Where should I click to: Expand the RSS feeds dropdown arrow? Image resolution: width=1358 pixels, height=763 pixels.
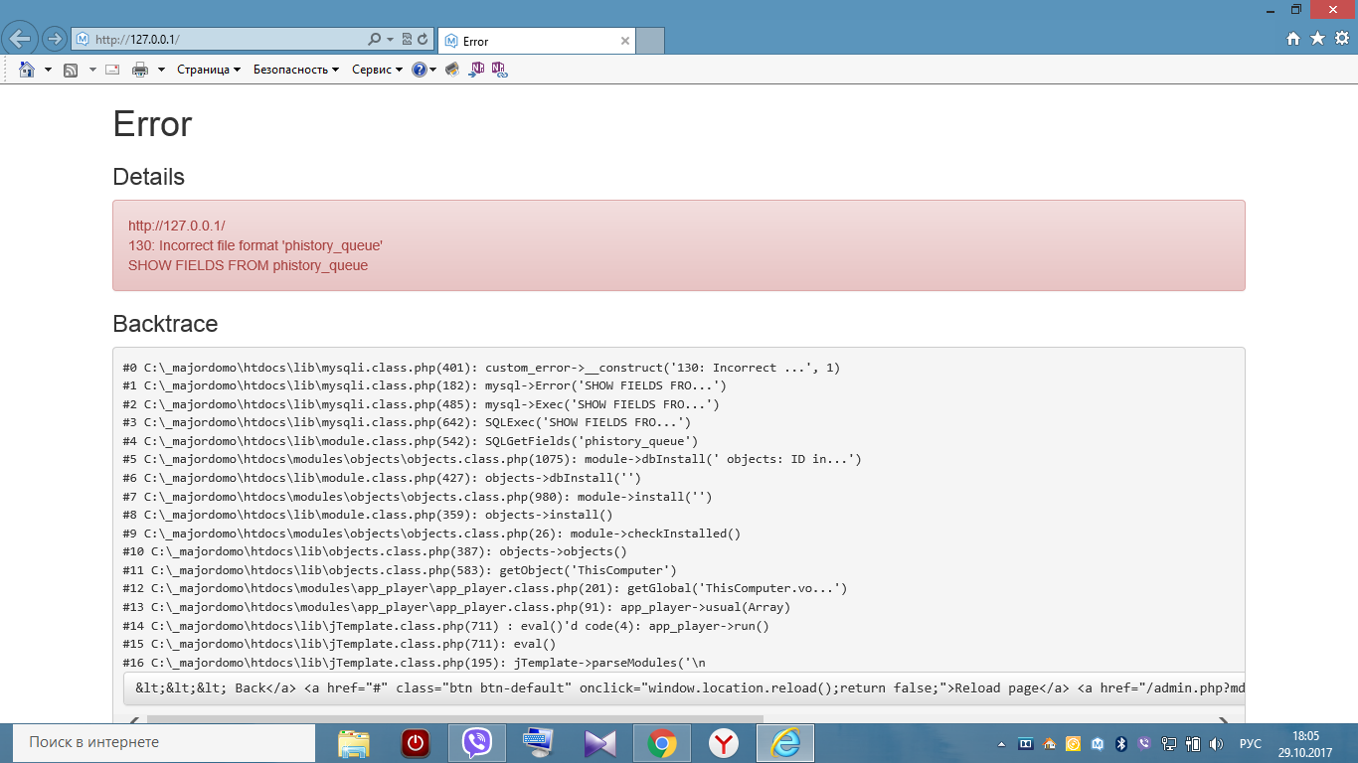click(x=92, y=70)
